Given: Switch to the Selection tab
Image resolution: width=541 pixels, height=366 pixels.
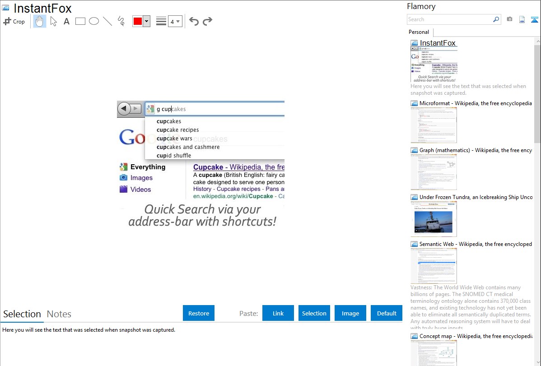Looking at the screenshot, I should tap(22, 314).
